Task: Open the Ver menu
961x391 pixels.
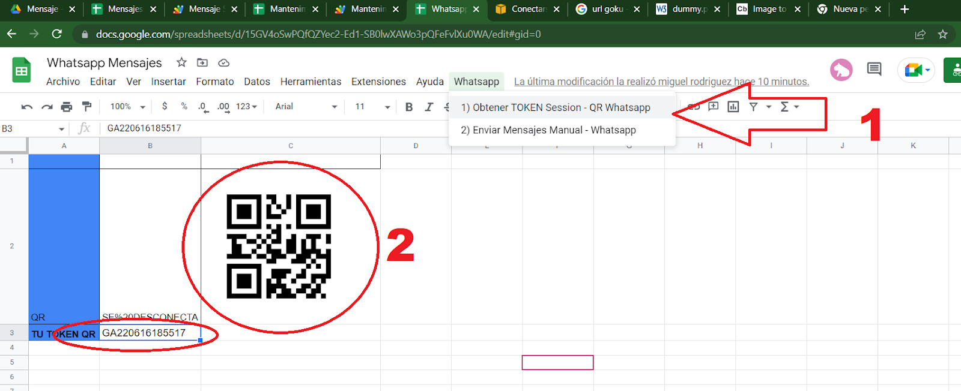Action: [x=134, y=82]
